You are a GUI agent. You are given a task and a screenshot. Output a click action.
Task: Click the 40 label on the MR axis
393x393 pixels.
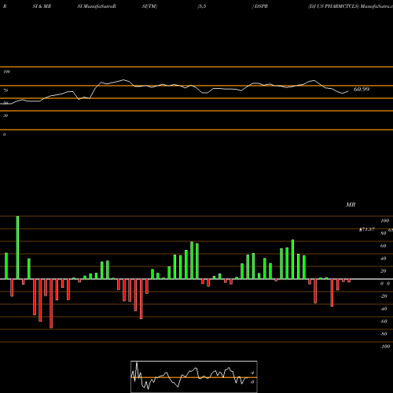click(384, 259)
